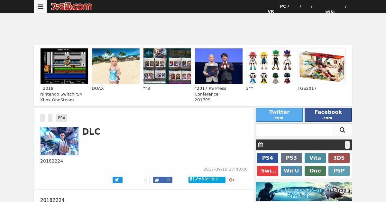Open the card game screens thumbnail
Image resolution: width=386 pixels, height=202 pixels.
pyautogui.click(x=167, y=66)
